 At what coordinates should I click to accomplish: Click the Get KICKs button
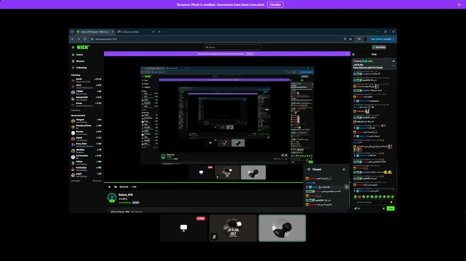(x=379, y=47)
